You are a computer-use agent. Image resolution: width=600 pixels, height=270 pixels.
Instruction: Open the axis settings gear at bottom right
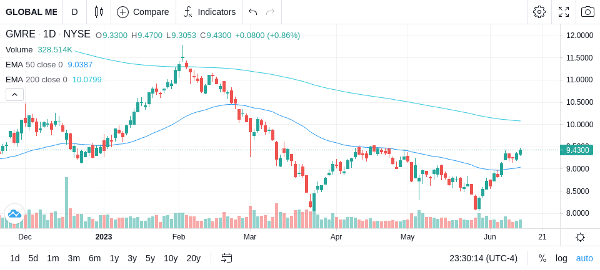coord(580,237)
